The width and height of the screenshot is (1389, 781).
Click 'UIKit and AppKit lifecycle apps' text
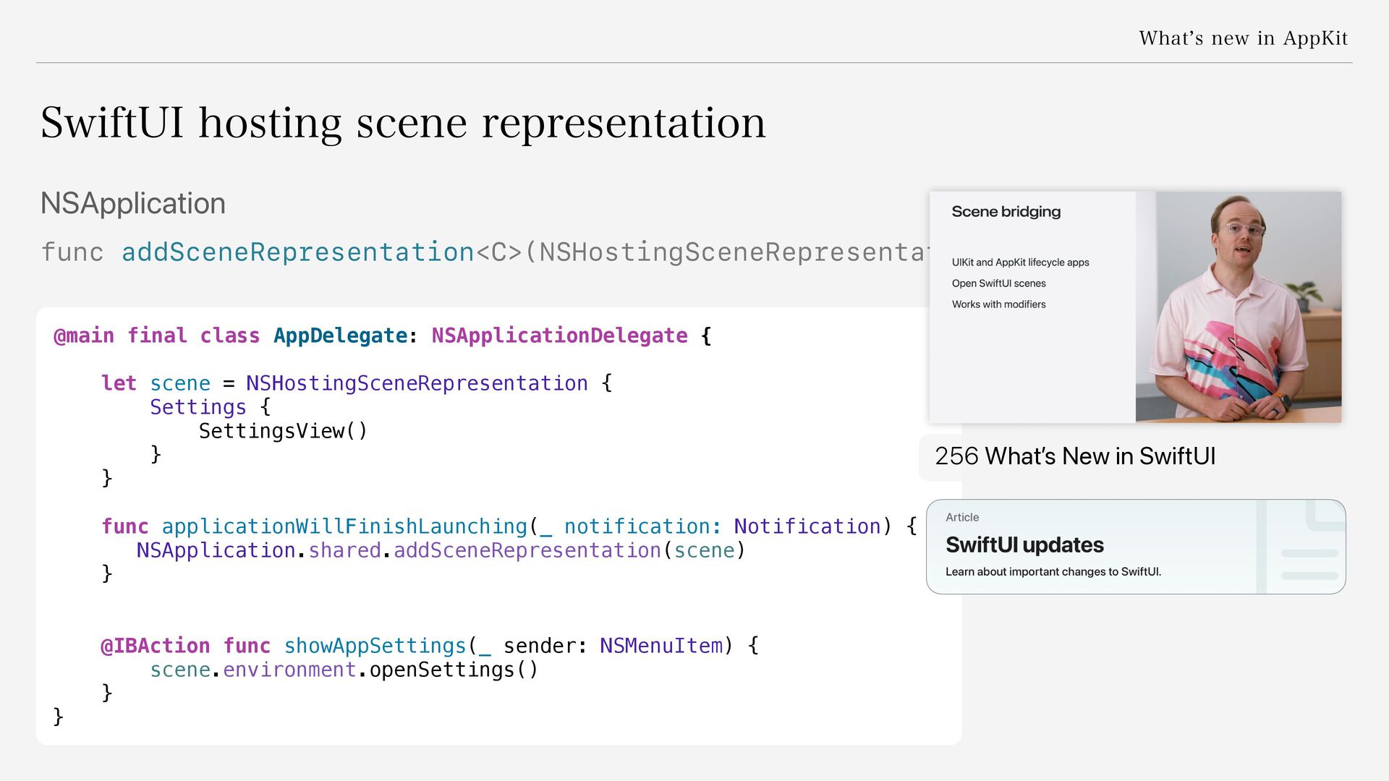1020,263
